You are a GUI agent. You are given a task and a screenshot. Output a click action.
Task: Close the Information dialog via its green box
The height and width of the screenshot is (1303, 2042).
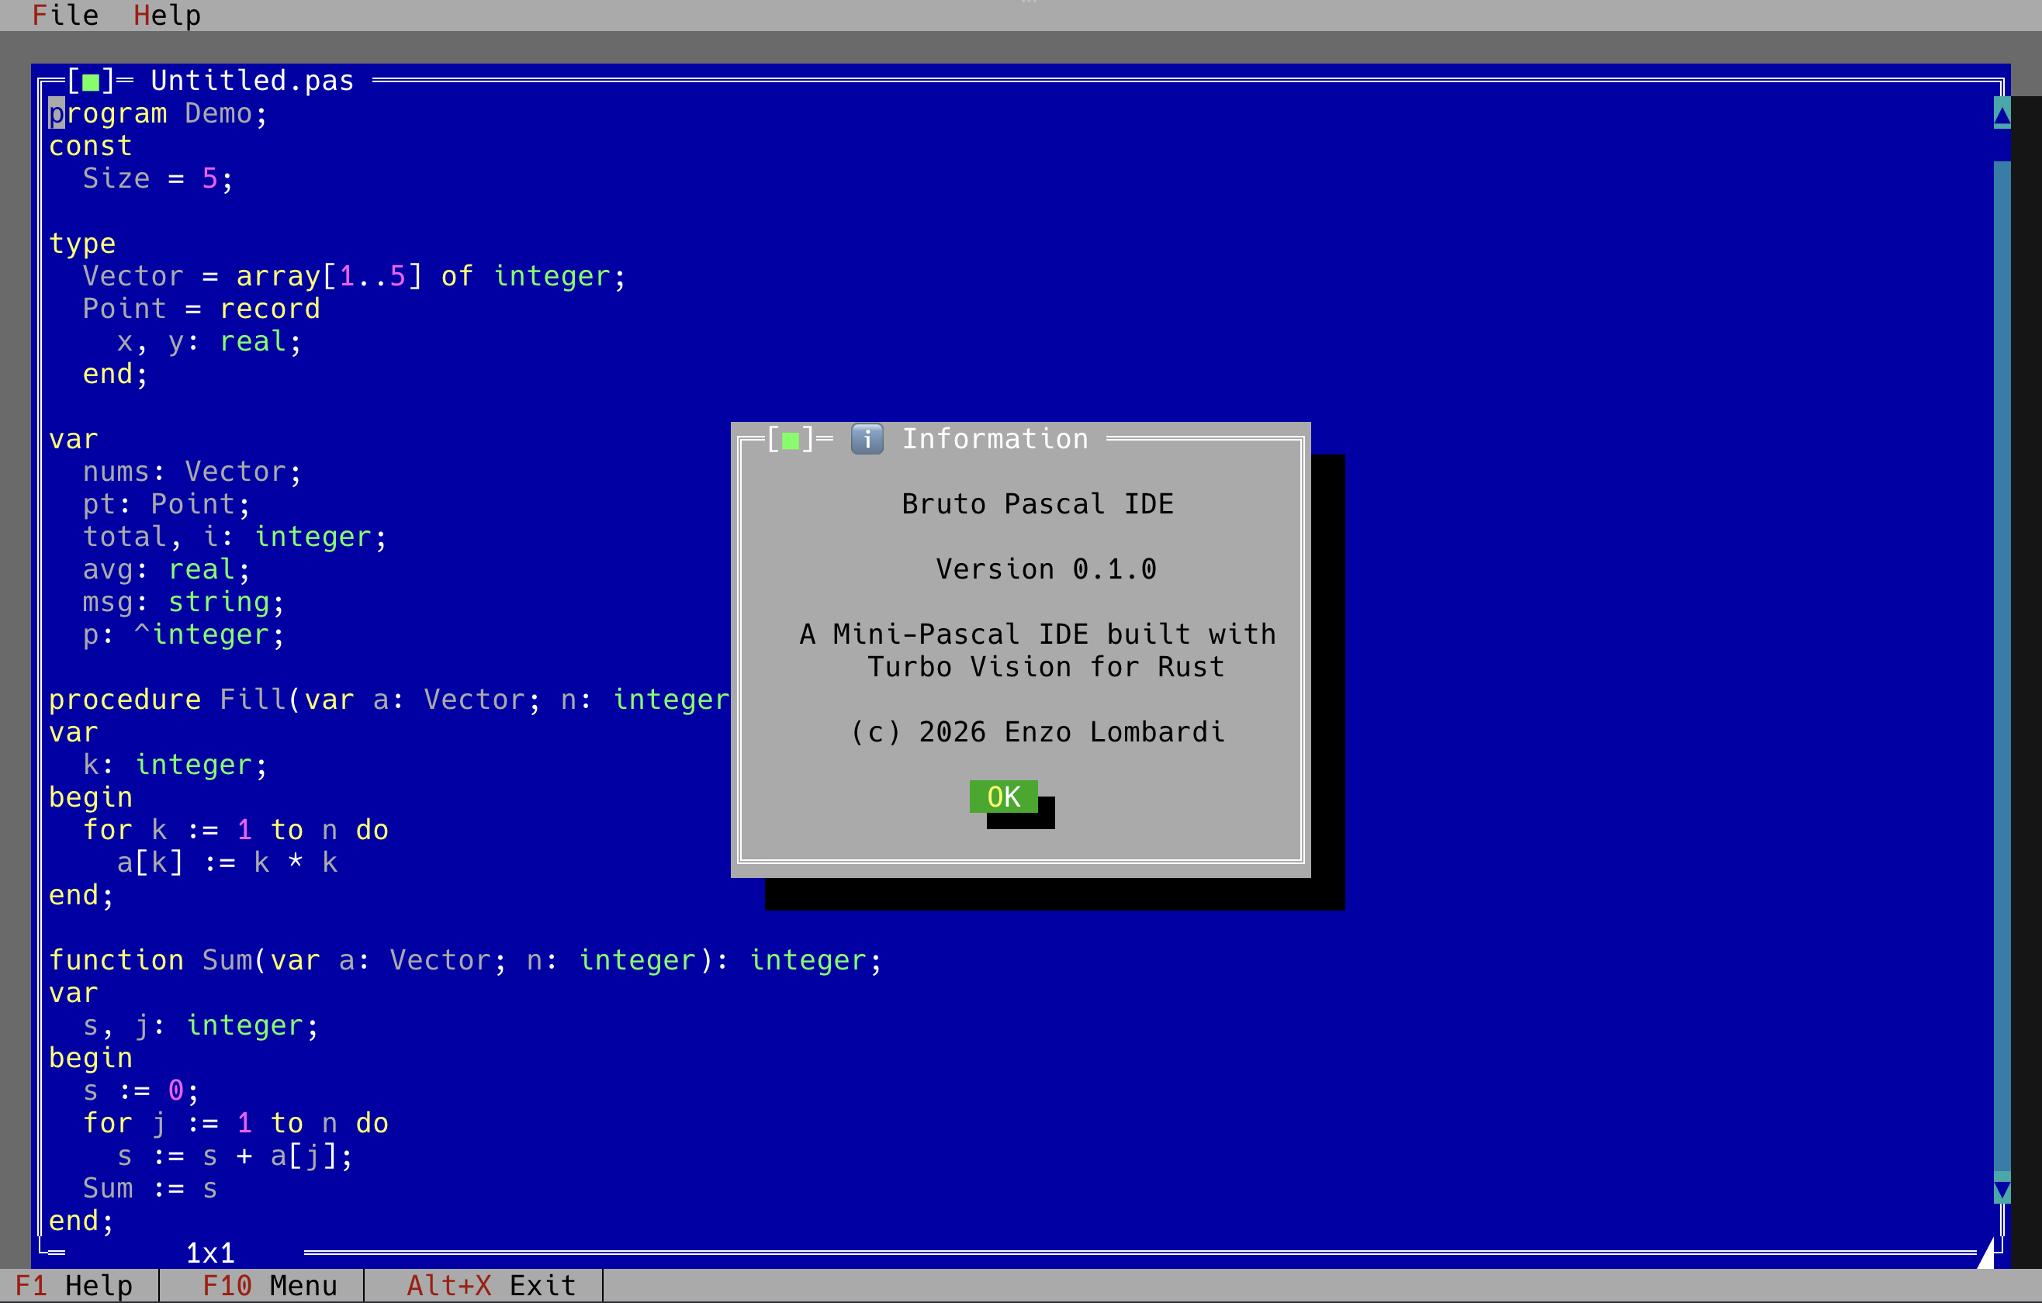pyautogui.click(x=791, y=439)
